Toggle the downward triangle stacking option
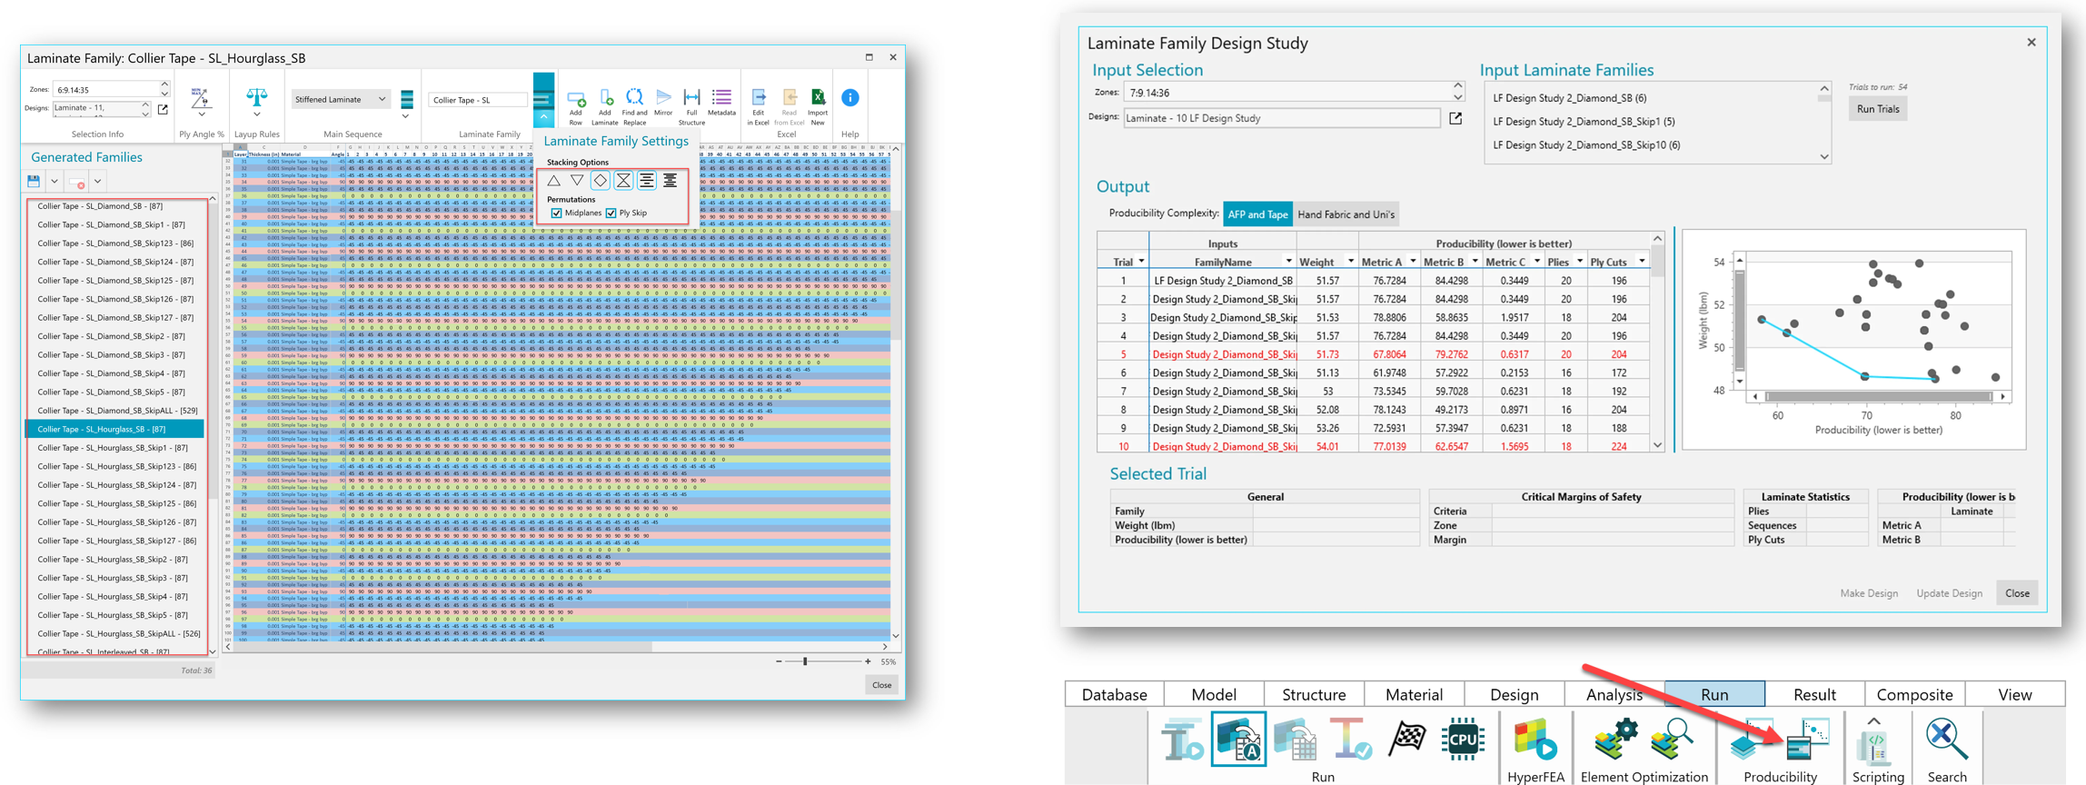Image resolution: width=2086 pixels, height=785 pixels. (577, 181)
